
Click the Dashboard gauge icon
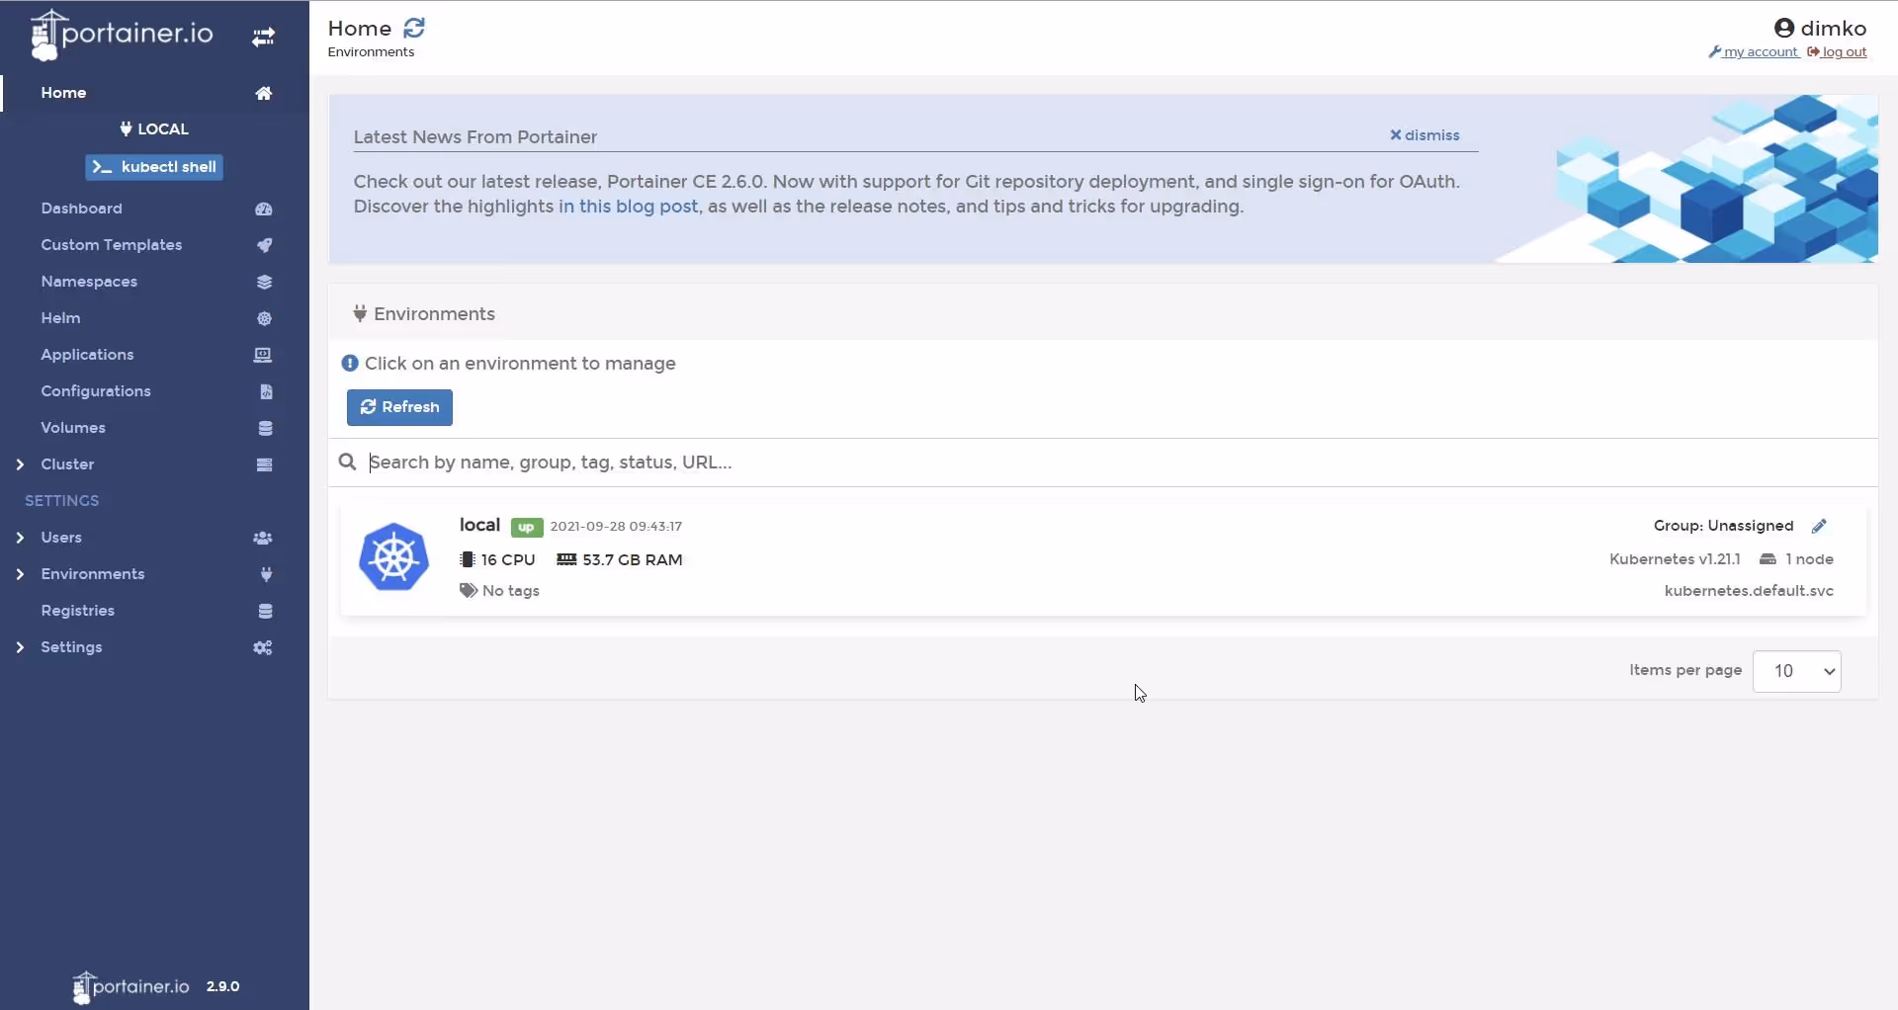click(x=264, y=209)
